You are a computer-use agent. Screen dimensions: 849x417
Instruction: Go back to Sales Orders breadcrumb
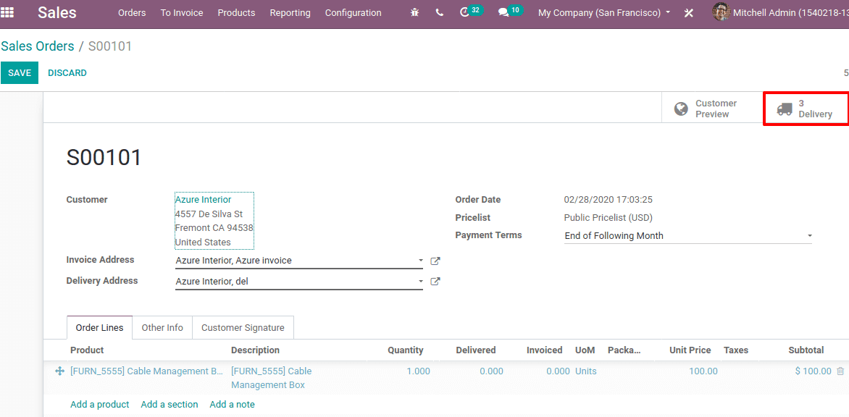pos(38,46)
